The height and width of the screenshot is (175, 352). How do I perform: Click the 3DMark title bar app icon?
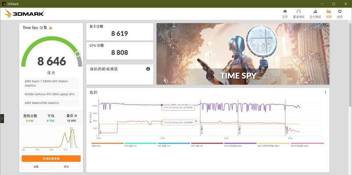point(4,4)
